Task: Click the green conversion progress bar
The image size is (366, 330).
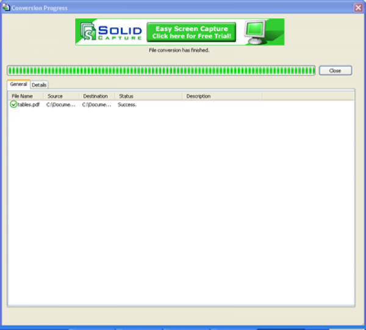Action: [161, 71]
